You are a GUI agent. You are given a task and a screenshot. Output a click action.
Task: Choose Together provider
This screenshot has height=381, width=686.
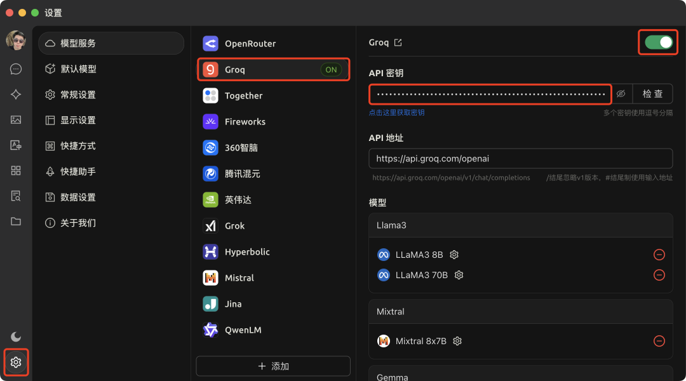tap(273, 96)
